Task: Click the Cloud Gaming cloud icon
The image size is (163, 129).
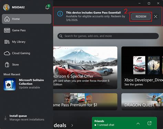Action: [7, 53]
